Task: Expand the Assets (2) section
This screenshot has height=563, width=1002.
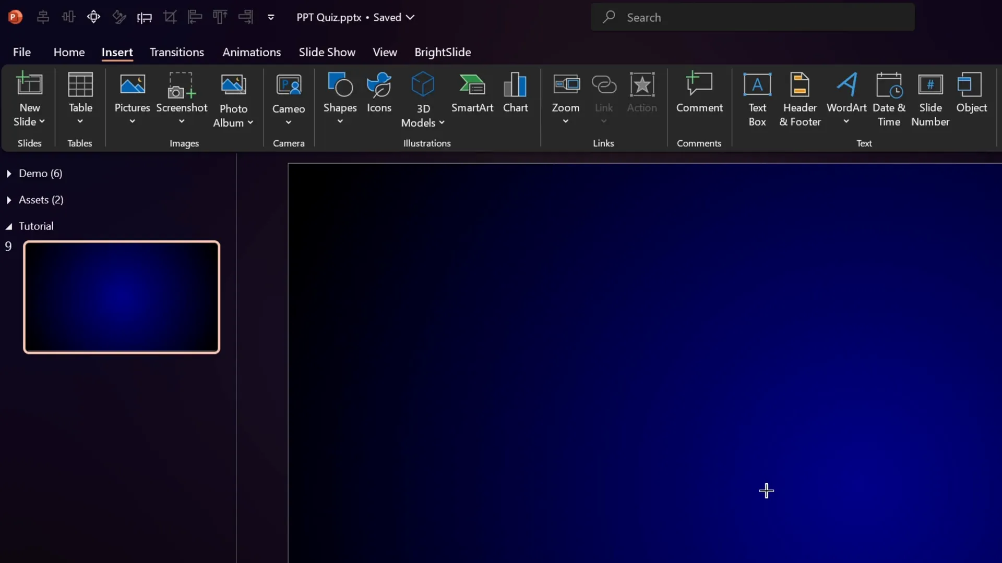Action: (x=9, y=200)
